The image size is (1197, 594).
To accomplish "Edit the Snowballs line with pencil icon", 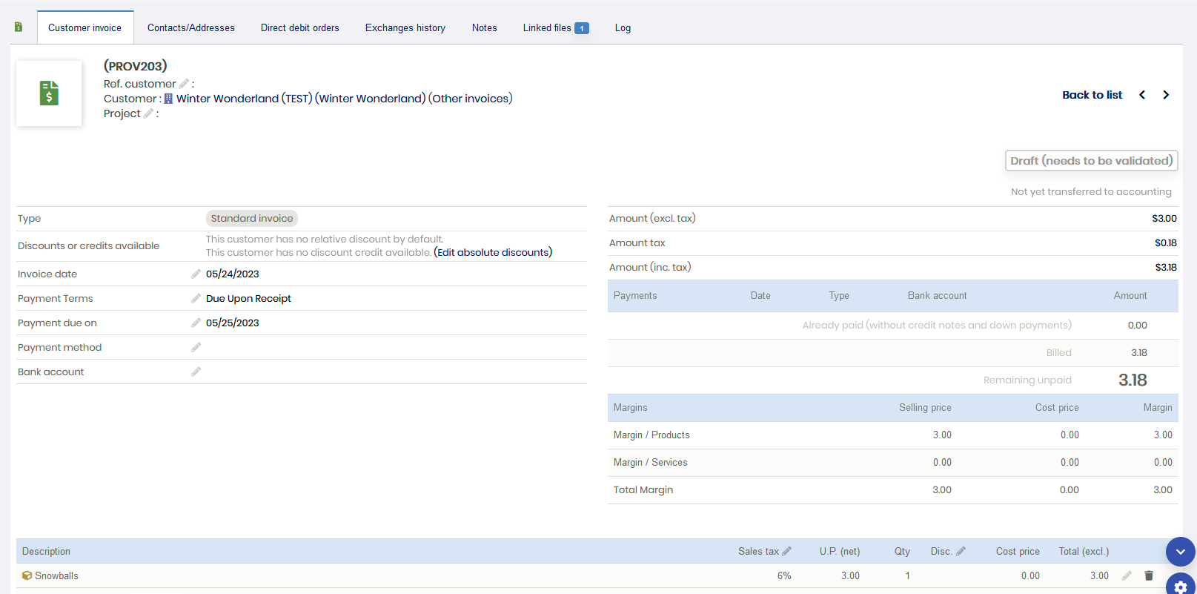I will [x=1127, y=575].
